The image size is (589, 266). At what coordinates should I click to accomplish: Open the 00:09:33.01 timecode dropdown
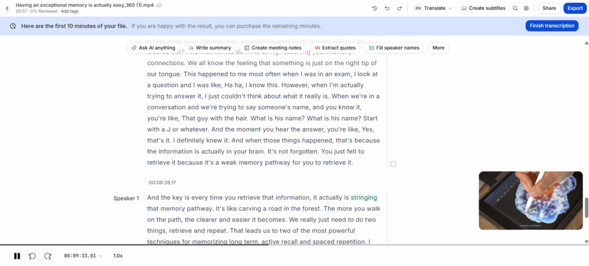(83, 256)
